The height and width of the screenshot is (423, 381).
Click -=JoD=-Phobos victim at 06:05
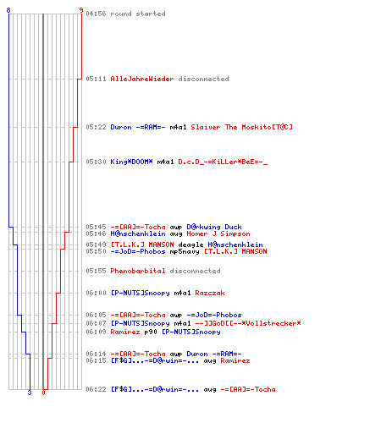(214, 315)
